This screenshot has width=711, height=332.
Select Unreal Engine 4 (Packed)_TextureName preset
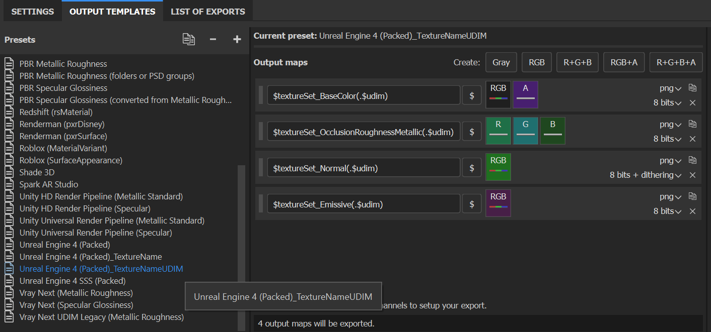click(x=91, y=257)
